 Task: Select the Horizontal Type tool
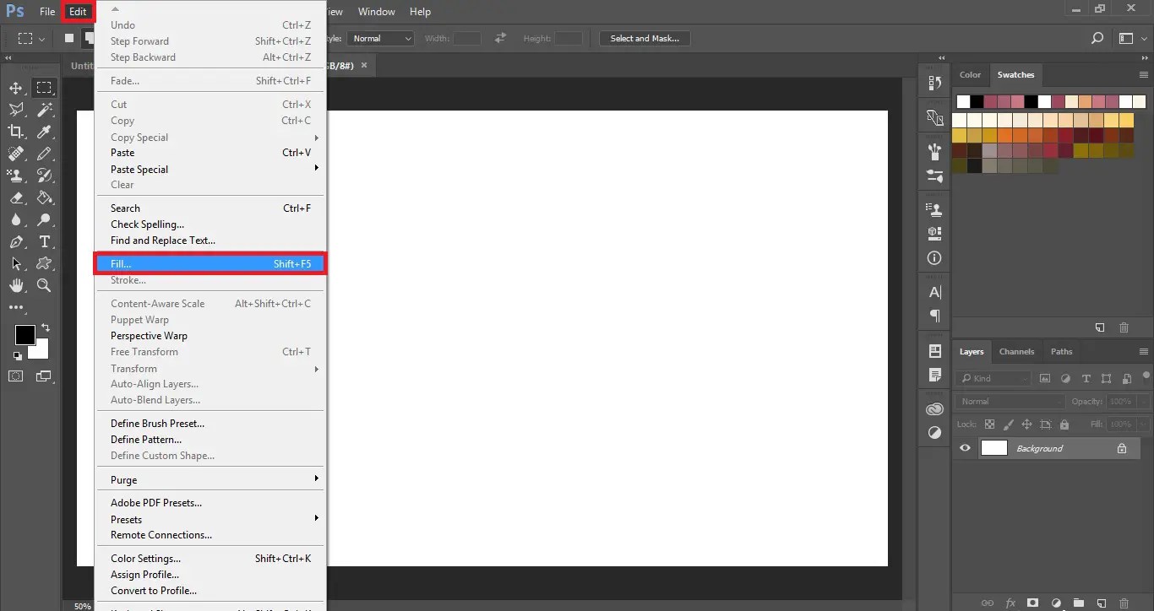(x=44, y=241)
